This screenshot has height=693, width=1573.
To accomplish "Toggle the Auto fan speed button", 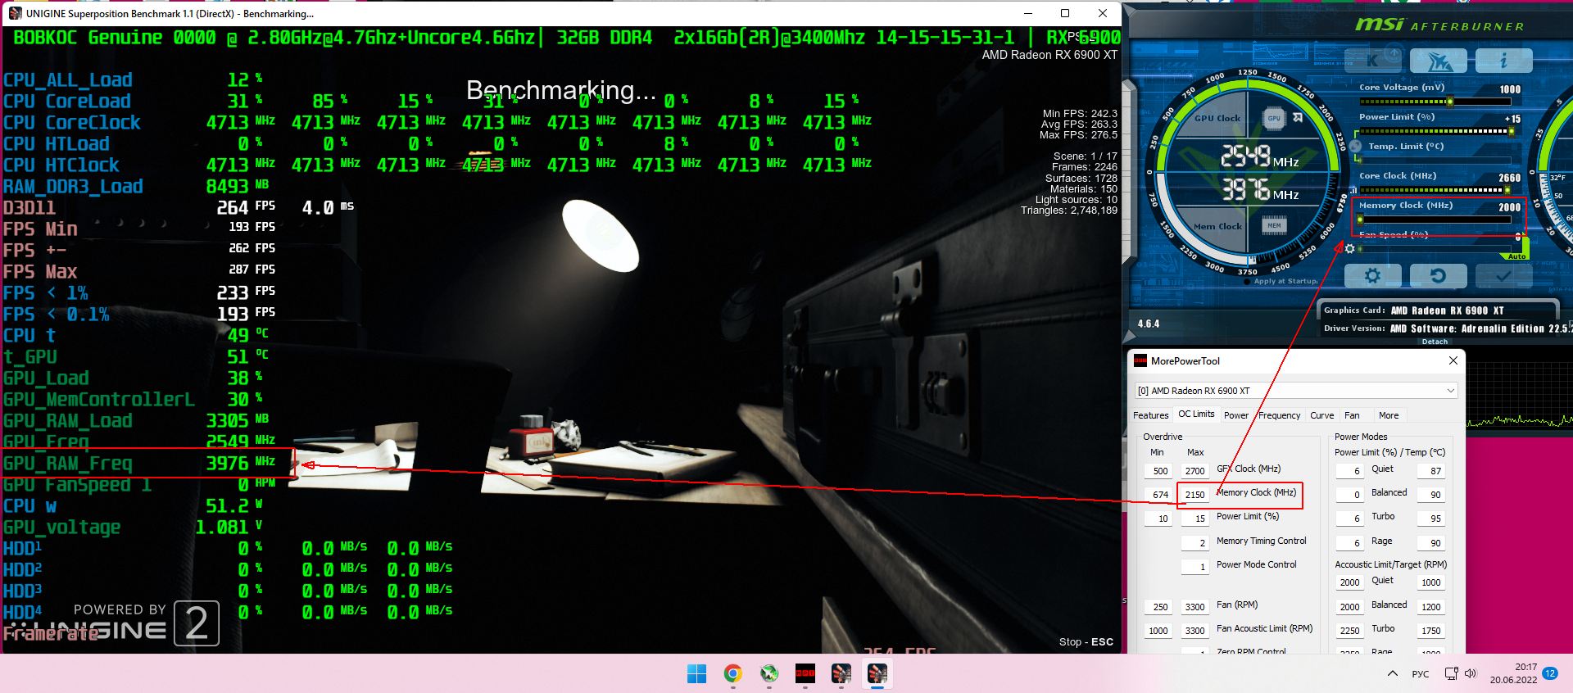I will (1516, 256).
